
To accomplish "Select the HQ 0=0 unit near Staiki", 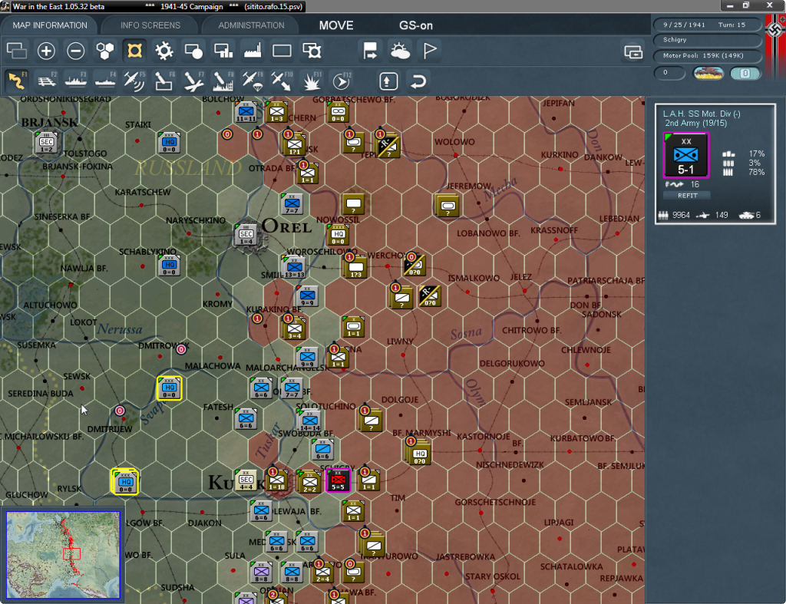I will point(170,143).
